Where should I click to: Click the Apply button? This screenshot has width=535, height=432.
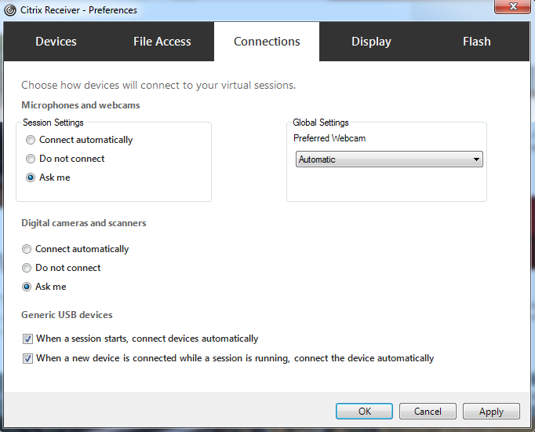pyautogui.click(x=491, y=412)
